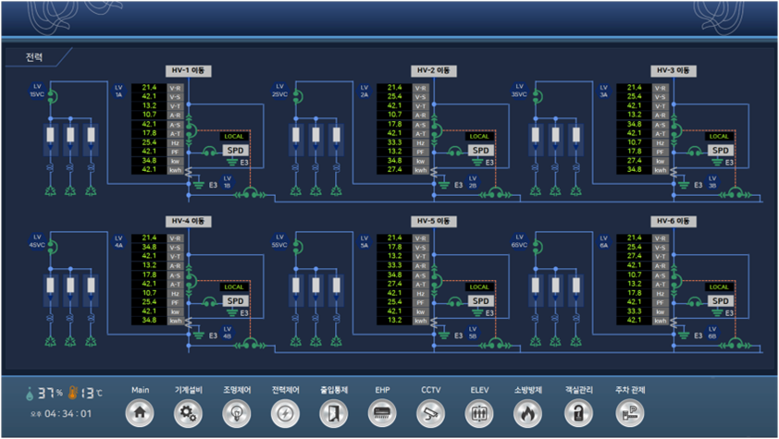Toggle the LV 1SVC circuit breaker
The image size is (779, 439).
pyautogui.click(x=53, y=95)
